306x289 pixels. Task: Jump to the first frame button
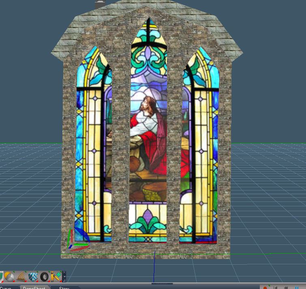[x=275, y=288]
